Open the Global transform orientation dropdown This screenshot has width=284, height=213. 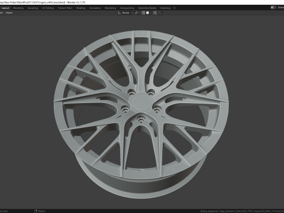(125, 13)
